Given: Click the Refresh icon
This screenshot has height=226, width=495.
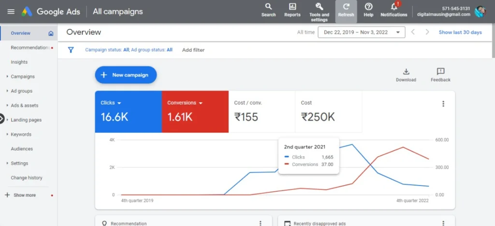Looking at the screenshot, I should point(346,7).
